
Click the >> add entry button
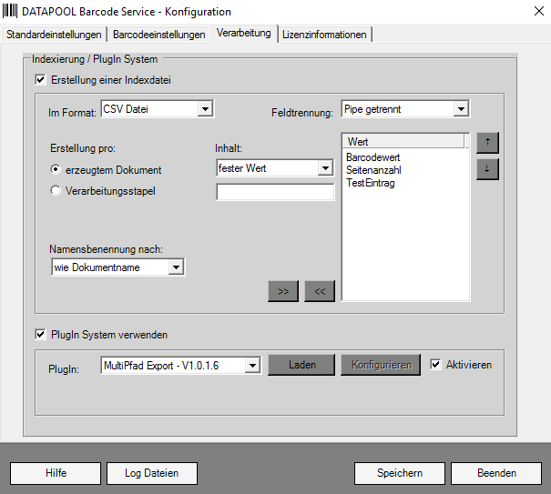coord(283,290)
